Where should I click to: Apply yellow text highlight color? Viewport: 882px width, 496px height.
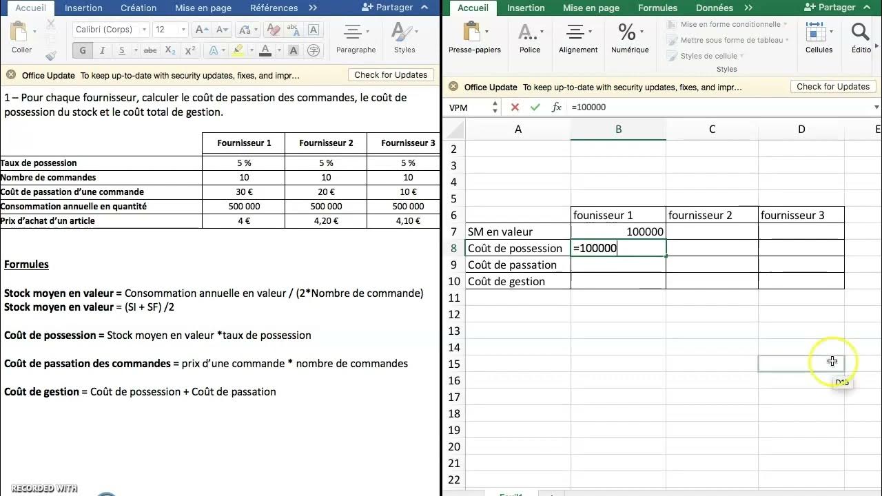238,50
